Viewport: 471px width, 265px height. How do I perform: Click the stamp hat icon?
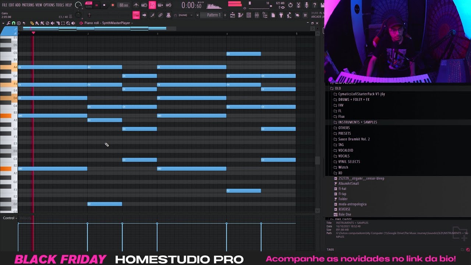[168, 15]
